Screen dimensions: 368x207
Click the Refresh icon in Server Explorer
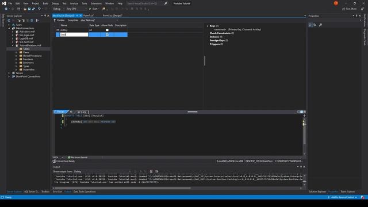point(9,21)
